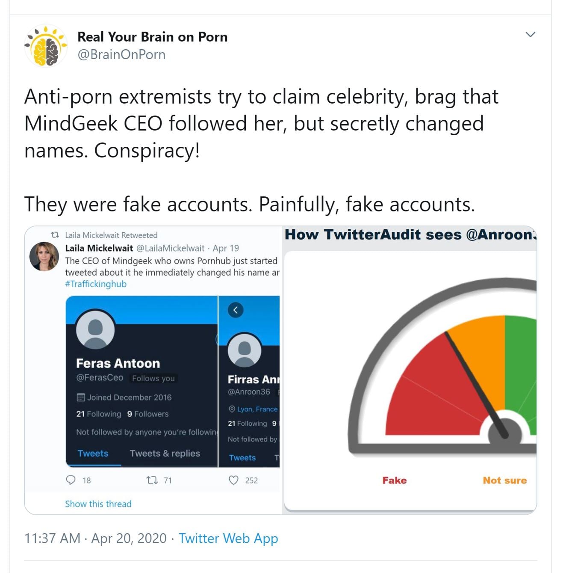Open the Twitter Web App source link

click(x=228, y=538)
